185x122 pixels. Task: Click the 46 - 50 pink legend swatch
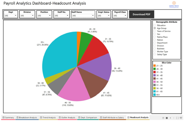tap(154, 82)
